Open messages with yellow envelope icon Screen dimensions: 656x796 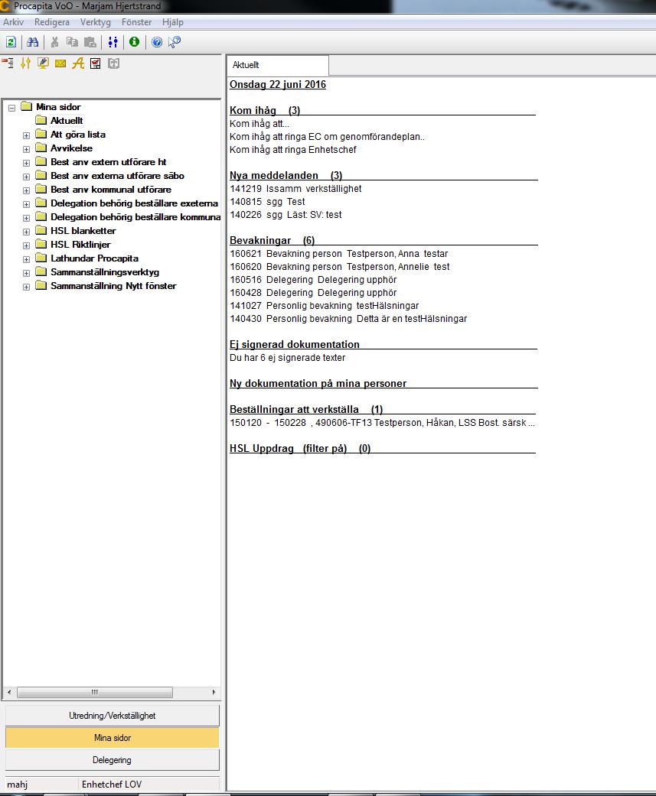tap(60, 63)
